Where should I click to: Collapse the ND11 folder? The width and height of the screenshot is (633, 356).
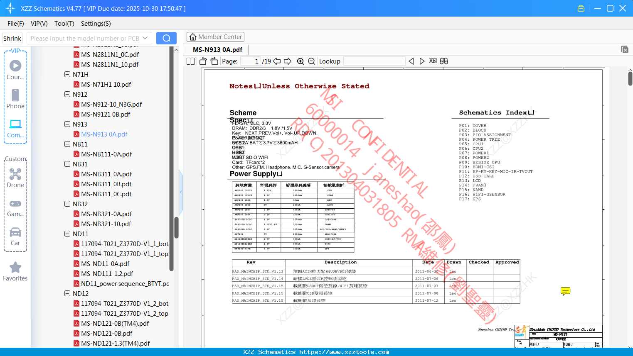pos(67,234)
